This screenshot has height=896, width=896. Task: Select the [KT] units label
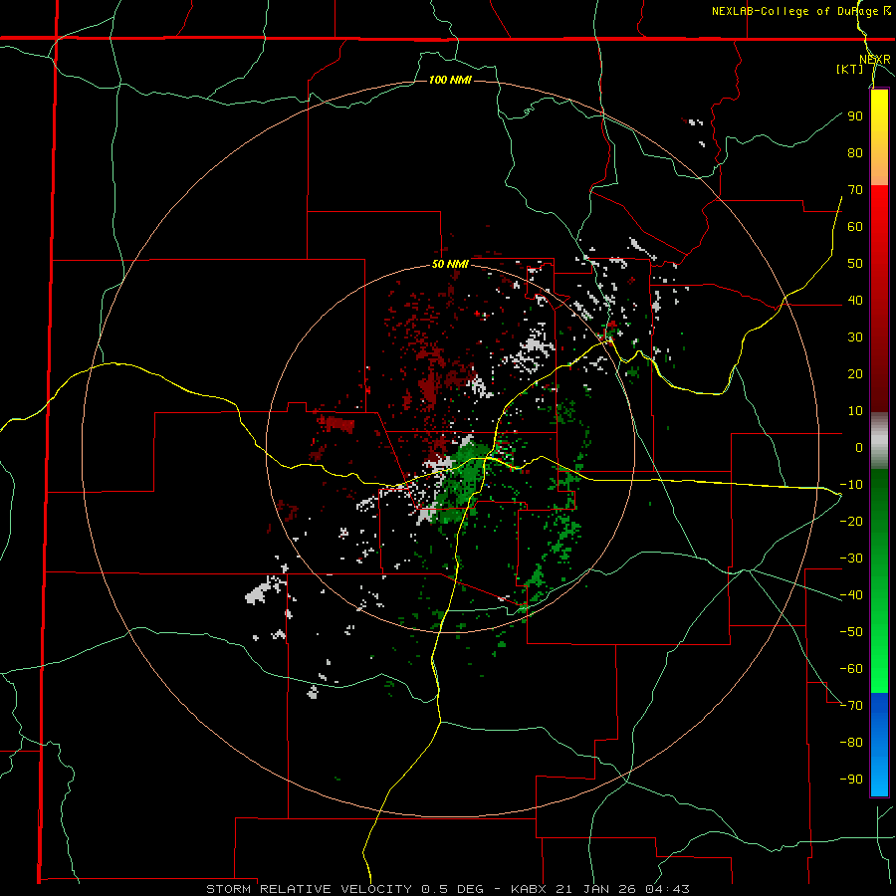(849, 69)
